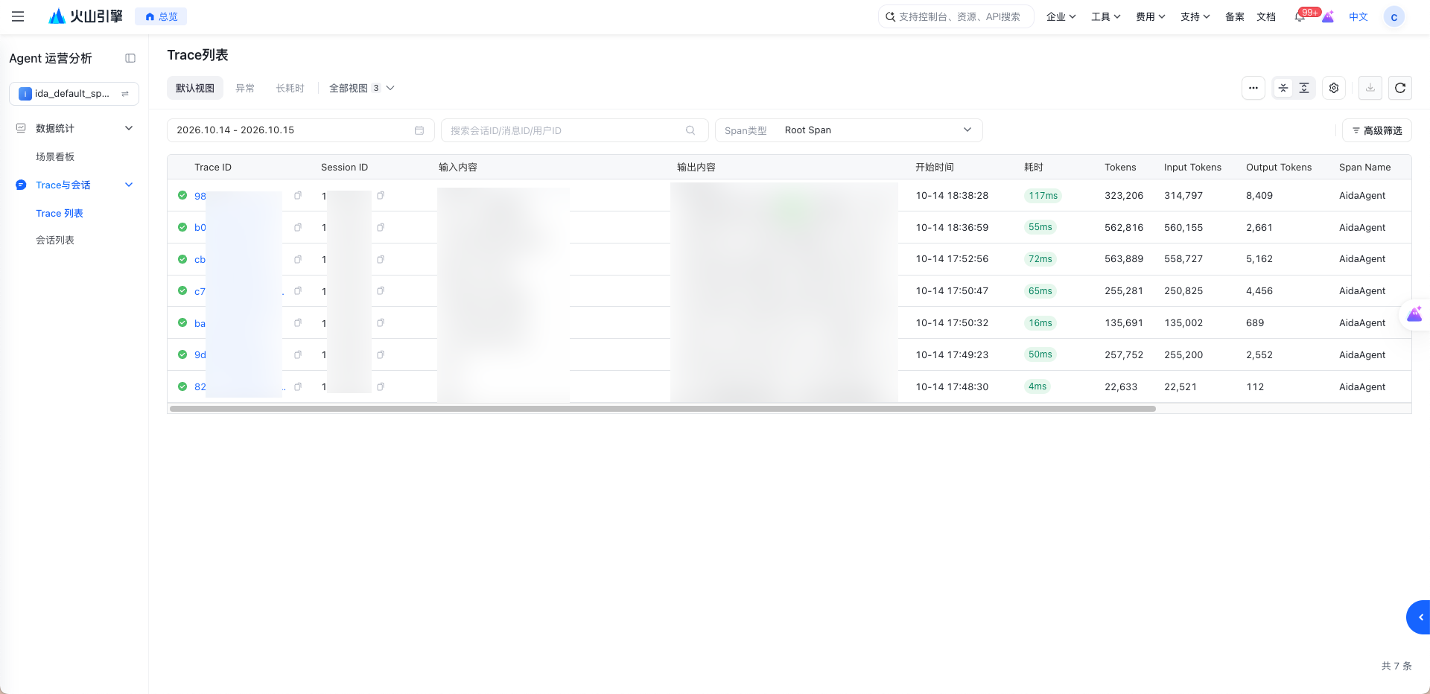The image size is (1430, 694).
Task: Copy Trace ID of 10-14 18:38:28 row
Action: coord(298,196)
